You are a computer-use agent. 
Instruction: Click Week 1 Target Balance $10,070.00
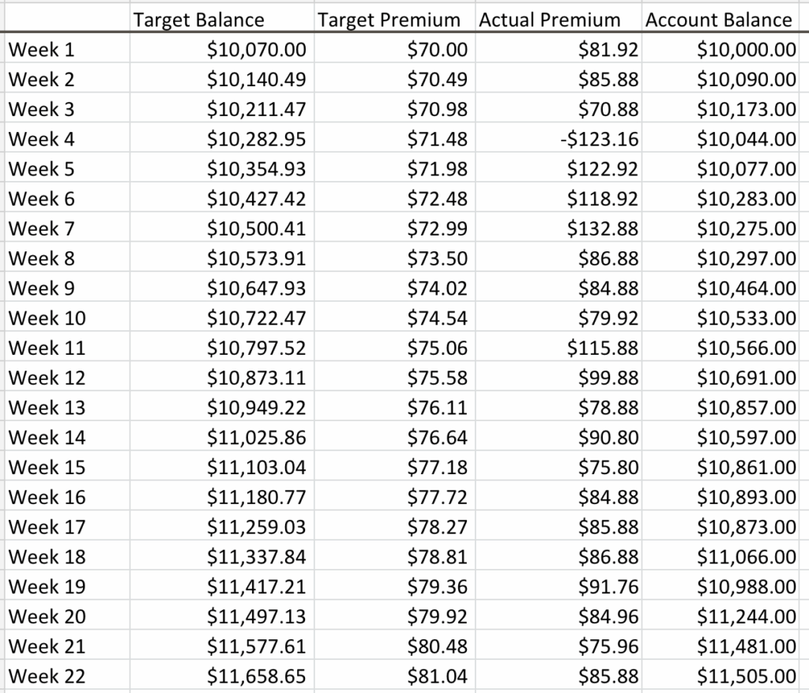coord(256,51)
